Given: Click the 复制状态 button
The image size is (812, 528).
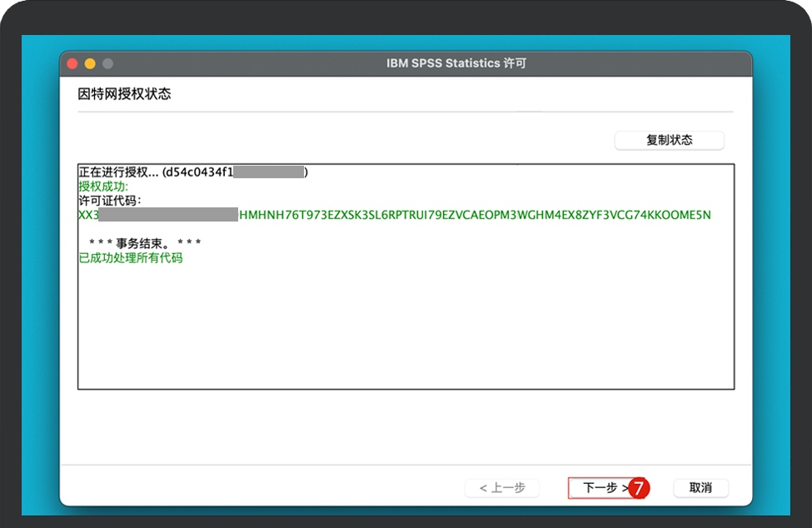Looking at the screenshot, I should coord(669,140).
